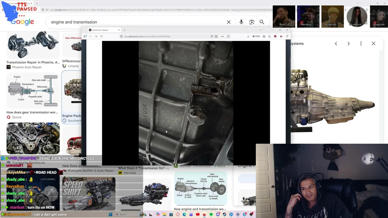This screenshot has height=218, width=388.
Task: Go back in the AutoServe1 window
Action: click(x=90, y=36)
